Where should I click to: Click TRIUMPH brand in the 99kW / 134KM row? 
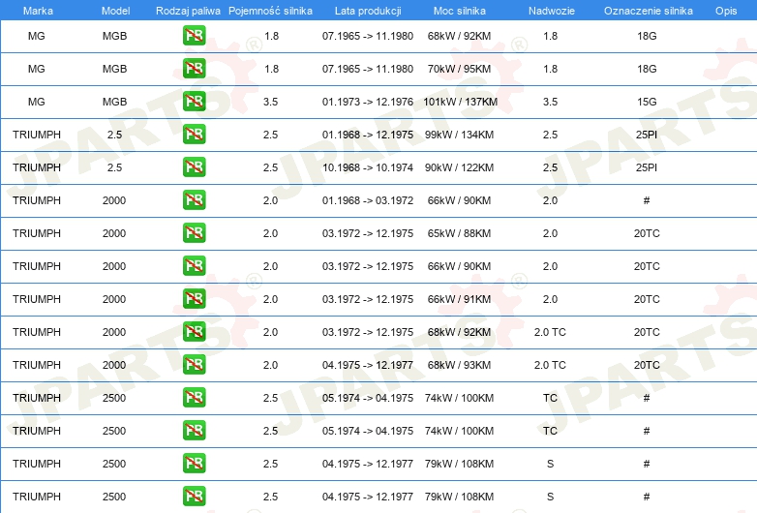point(37,135)
